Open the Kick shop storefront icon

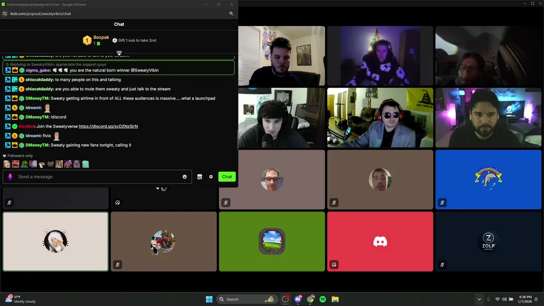(x=200, y=177)
